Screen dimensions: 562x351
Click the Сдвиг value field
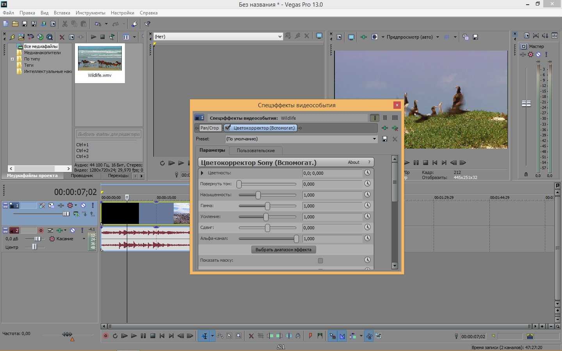point(332,228)
